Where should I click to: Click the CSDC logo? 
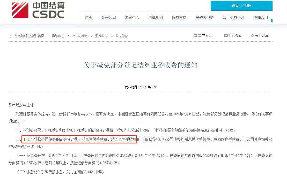pyautogui.click(x=38, y=10)
